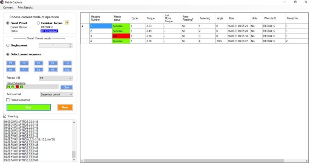Screen dimensions: 309x163
Task: Clear the preset sequence with Clear button
Action: coord(66,87)
